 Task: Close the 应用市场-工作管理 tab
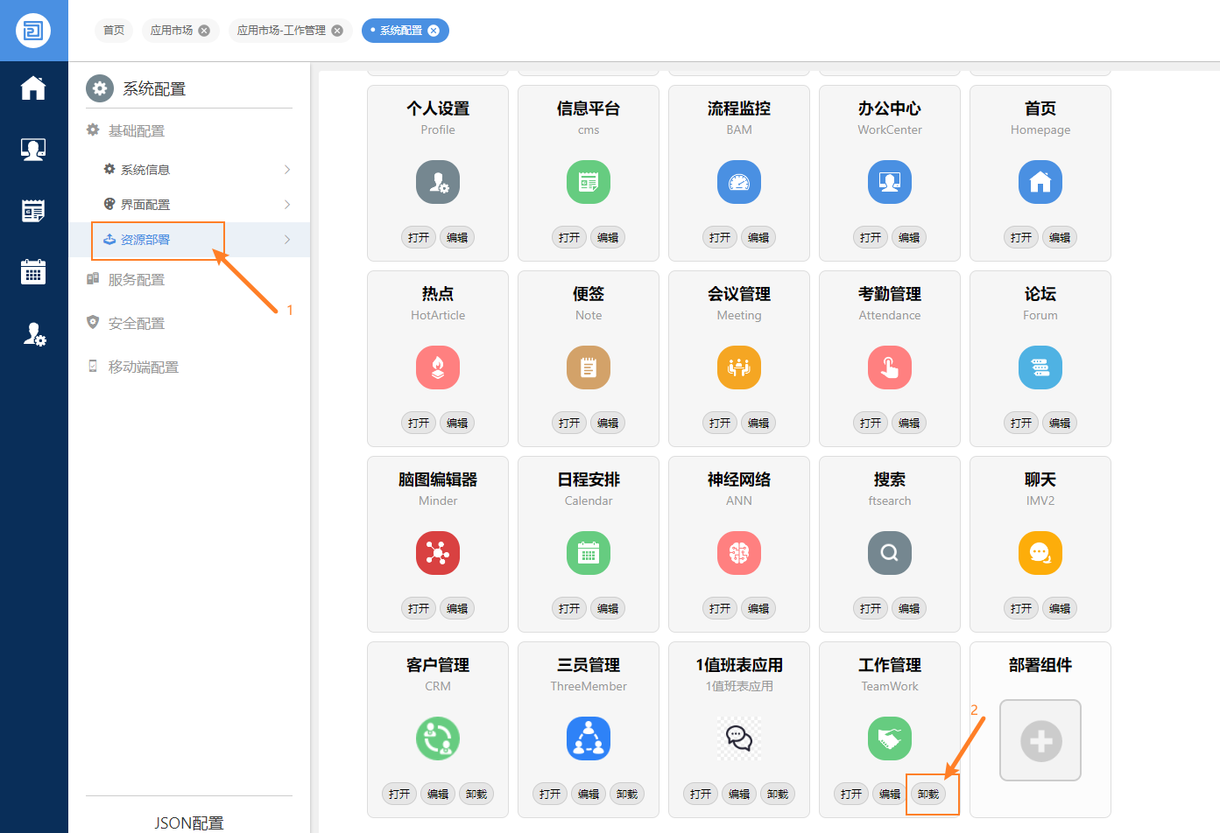pyautogui.click(x=337, y=31)
